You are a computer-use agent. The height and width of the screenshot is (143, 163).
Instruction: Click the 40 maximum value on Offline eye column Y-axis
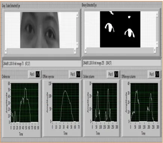128,84
